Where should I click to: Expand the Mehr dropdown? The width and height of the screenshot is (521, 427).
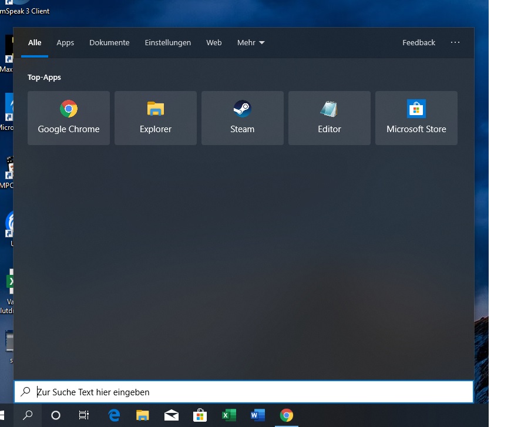[x=251, y=42]
